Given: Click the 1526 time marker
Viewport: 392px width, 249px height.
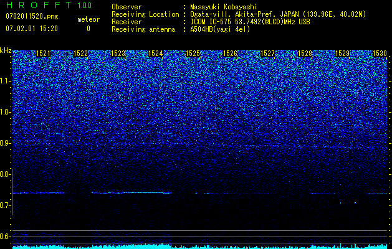Looking at the screenshot, I should pyautogui.click(x=230, y=54).
